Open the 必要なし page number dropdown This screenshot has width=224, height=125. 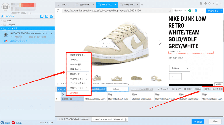[118, 89]
